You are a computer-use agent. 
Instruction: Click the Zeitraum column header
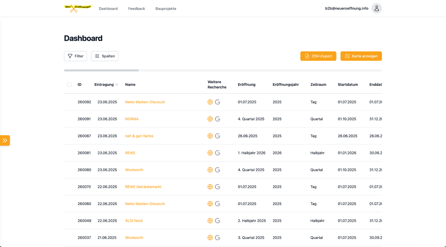click(318, 85)
